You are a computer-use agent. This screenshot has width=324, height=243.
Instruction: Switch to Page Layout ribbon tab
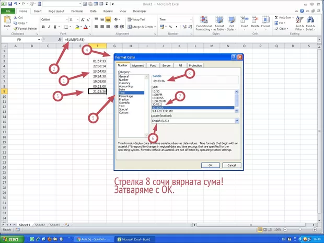coord(56,11)
